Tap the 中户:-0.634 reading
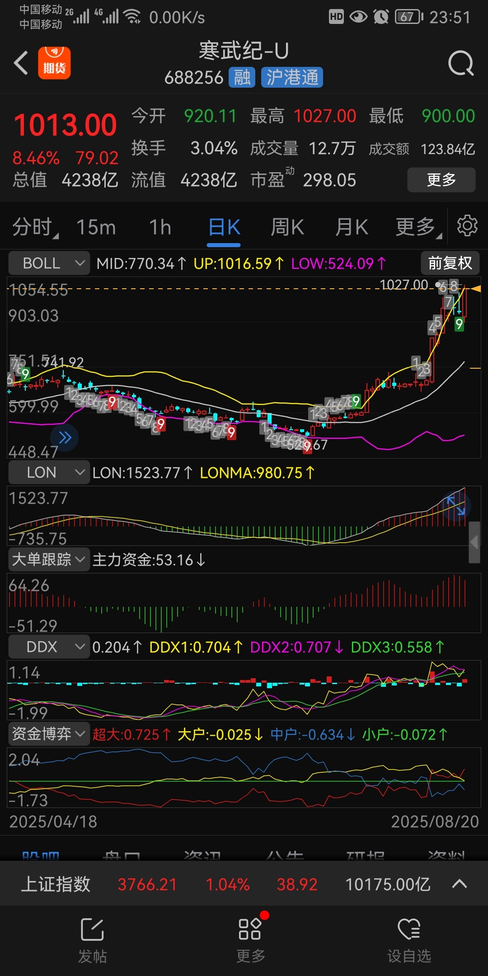This screenshot has width=488, height=976. (313, 734)
